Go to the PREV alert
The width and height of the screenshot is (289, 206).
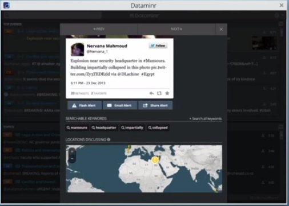[x=99, y=29]
